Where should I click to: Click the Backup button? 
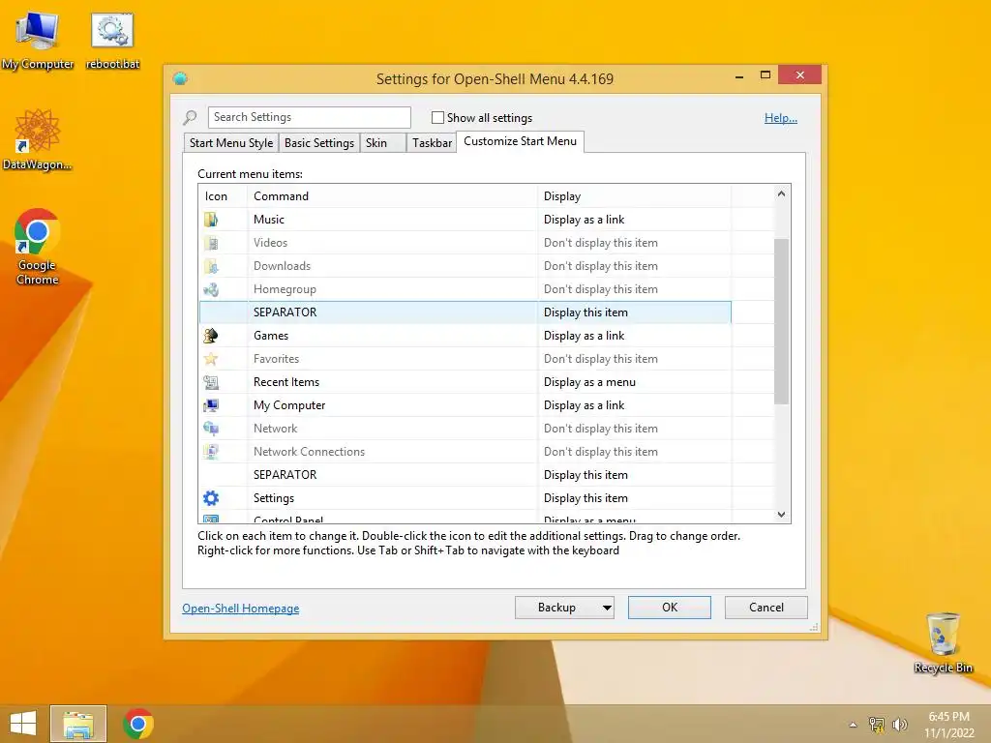[556, 608]
